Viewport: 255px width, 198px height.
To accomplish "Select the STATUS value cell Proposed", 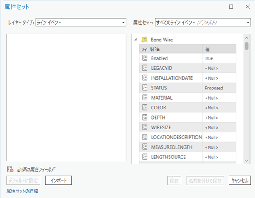I will pos(219,88).
